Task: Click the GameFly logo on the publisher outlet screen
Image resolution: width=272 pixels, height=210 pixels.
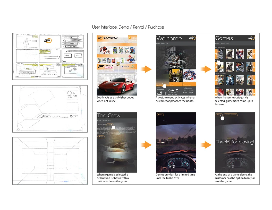Action: point(107,38)
